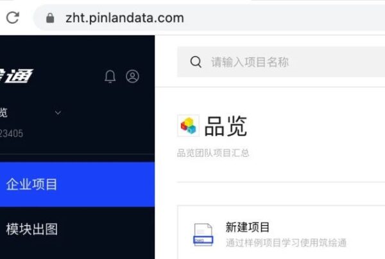Screen dimensions: 385x259
Task: Click the padlock site security icon
Action: tap(50, 18)
